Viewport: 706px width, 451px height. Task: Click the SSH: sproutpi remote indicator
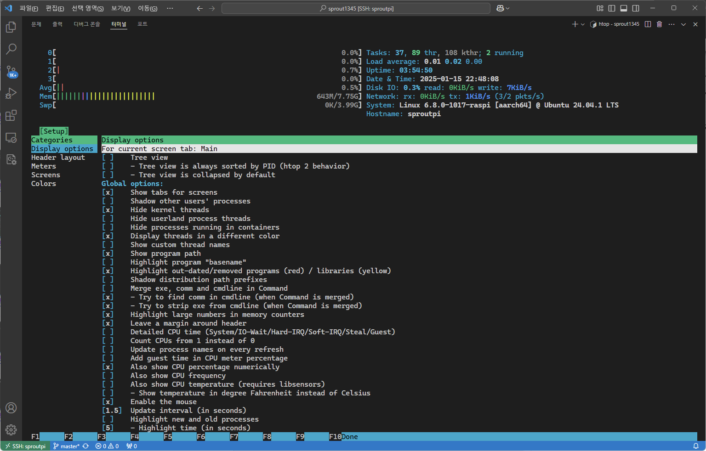pyautogui.click(x=26, y=446)
